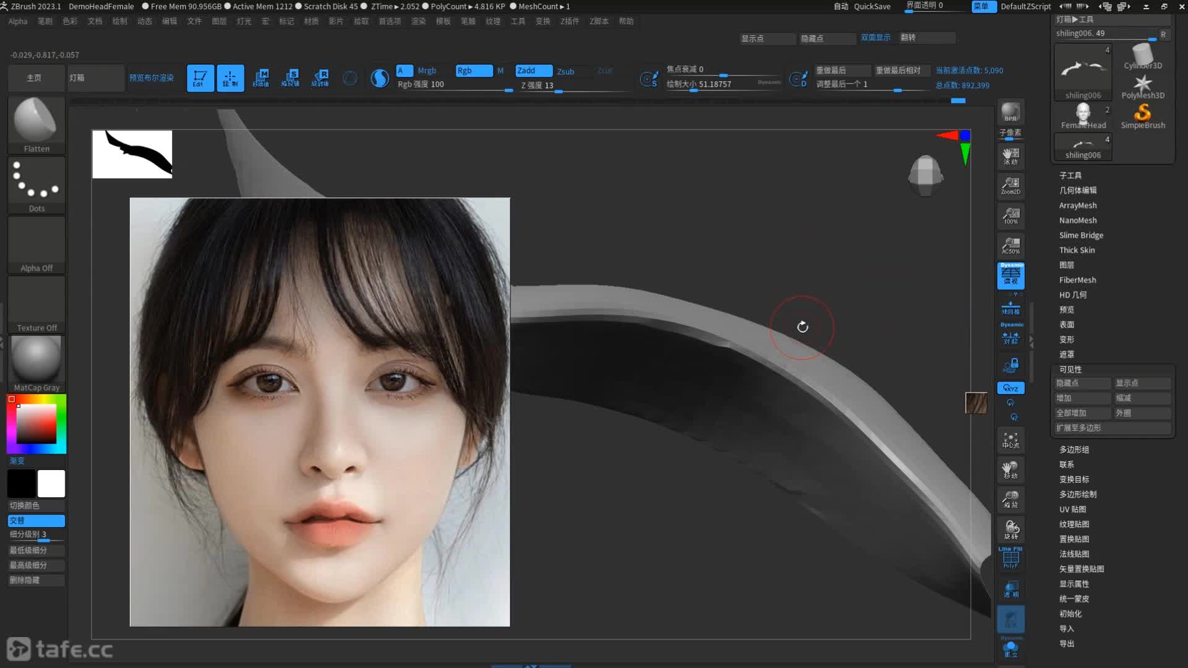This screenshot has height=668, width=1188.
Task: Click the 100% actual size icon
Action: tap(1010, 215)
